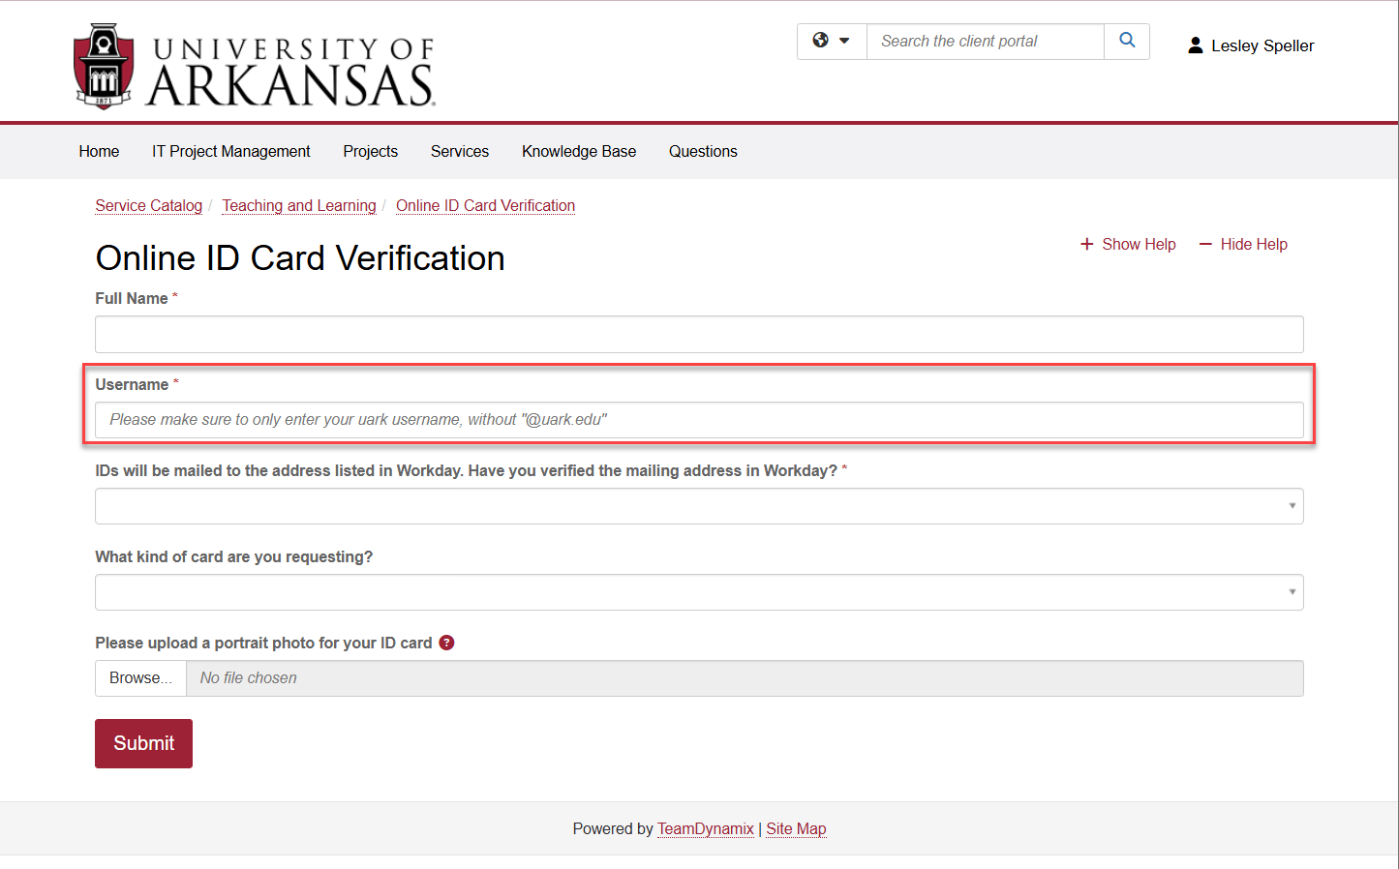Open the TeamDynamix footer link
The image size is (1399, 869).
point(705,828)
